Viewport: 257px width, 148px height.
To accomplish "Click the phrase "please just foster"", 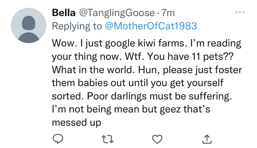I will click(202, 70).
